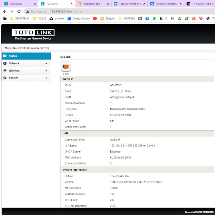The height and width of the screenshot is (215, 215).
Task: Open the REMOTE AP bookmark folder
Action: click(x=20, y=18)
